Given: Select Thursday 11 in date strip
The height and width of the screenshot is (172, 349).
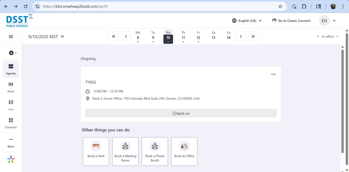Looking at the screenshot, I should click(x=183, y=36).
